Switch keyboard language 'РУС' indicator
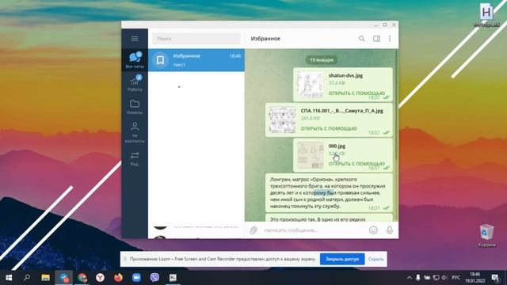The width and height of the screenshot is (507, 285). click(x=456, y=278)
